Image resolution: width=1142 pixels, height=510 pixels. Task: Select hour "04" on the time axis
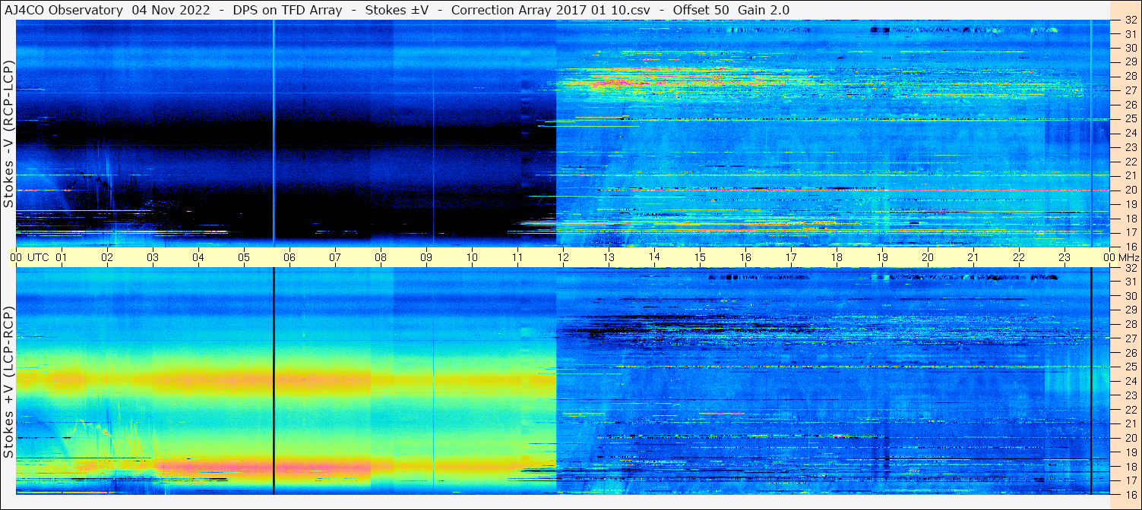tap(198, 257)
